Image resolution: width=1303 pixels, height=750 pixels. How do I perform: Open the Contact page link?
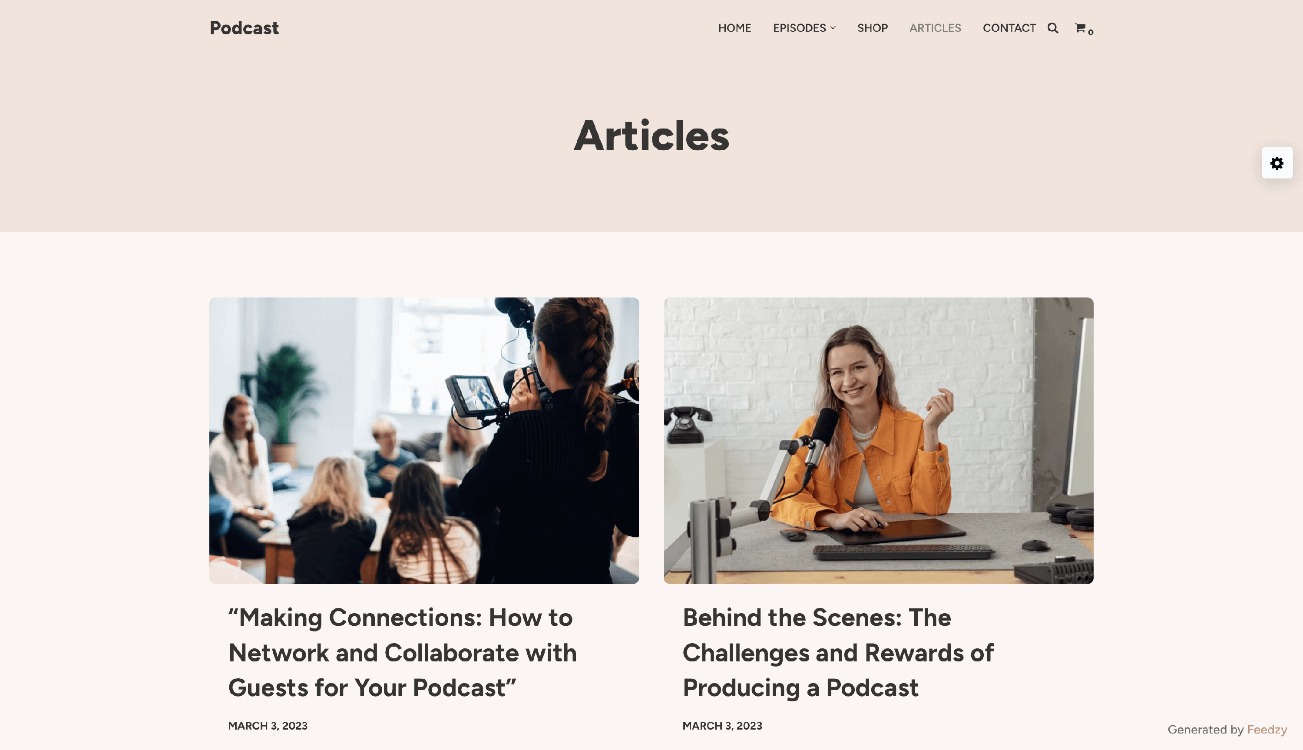1009,28
